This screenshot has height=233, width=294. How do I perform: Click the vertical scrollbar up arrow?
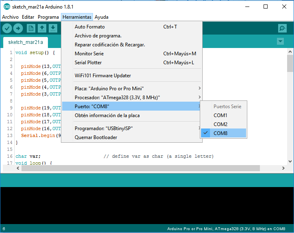[290, 52]
